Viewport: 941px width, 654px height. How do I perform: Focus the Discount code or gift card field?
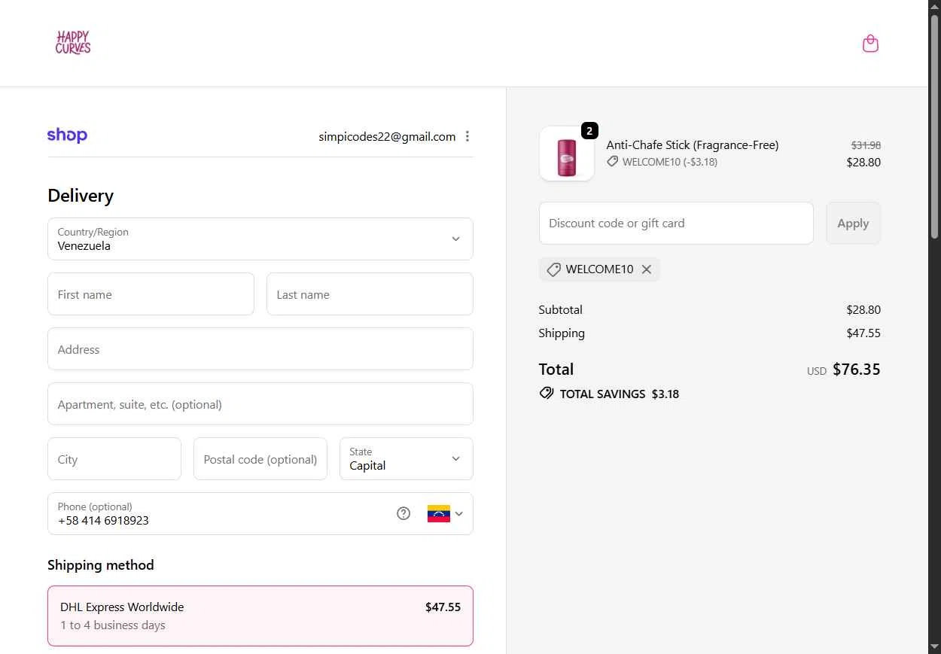[x=676, y=224]
